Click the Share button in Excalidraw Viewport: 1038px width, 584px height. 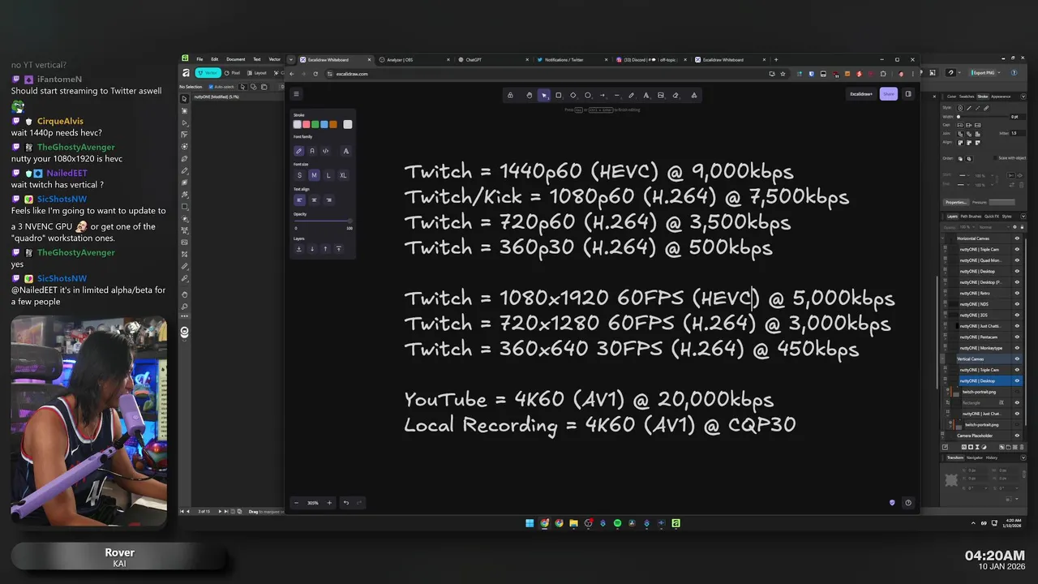click(889, 94)
